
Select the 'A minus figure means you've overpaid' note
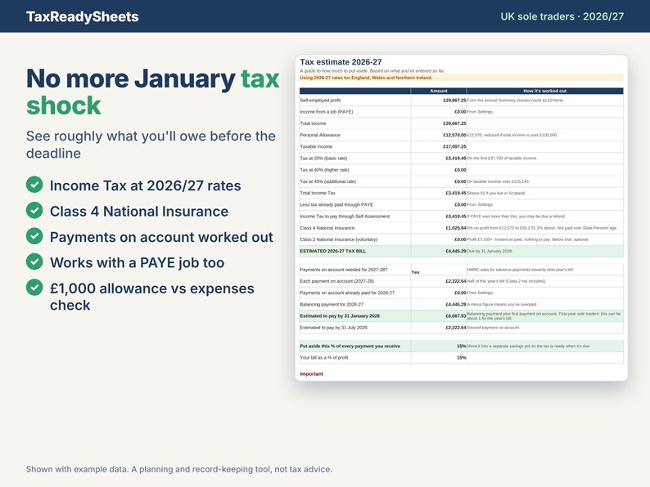point(502,304)
